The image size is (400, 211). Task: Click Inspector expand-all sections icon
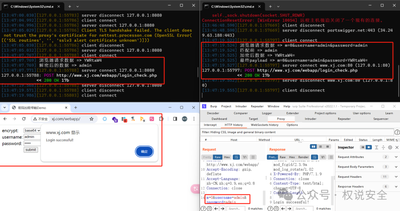point(377,147)
